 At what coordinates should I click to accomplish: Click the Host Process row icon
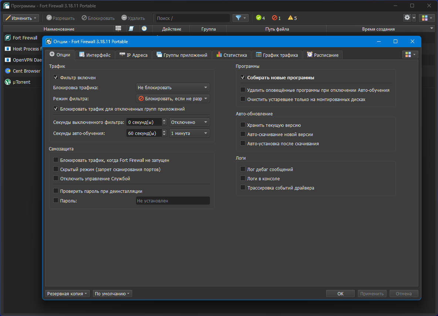tap(8, 49)
